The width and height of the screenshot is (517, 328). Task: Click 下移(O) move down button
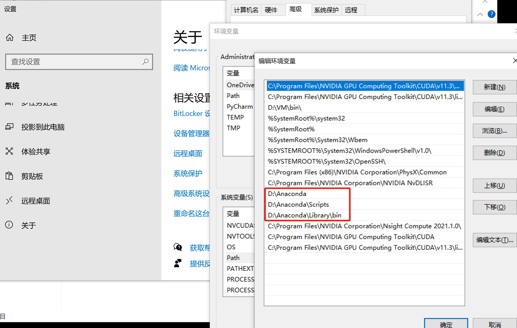[495, 207]
